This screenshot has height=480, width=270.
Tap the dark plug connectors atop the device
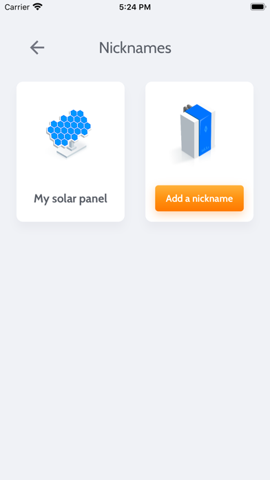pos(187,108)
